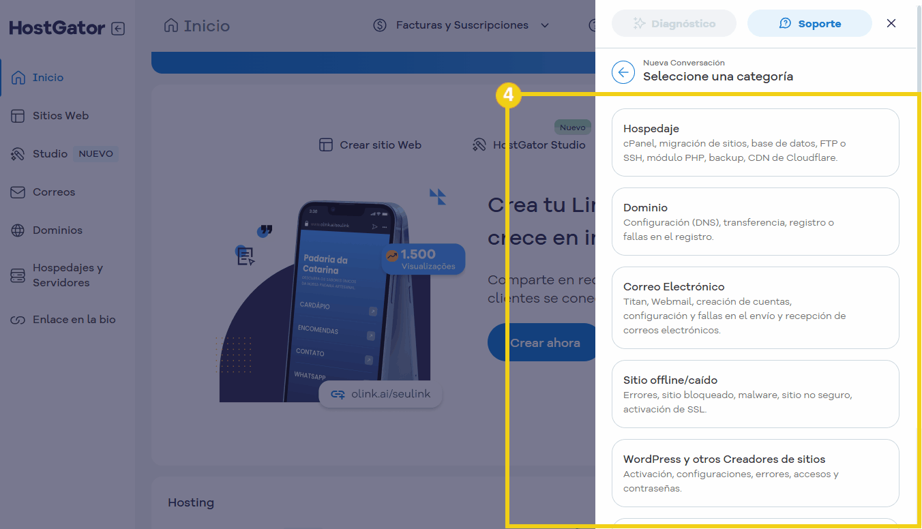Click the Diagnóstico button
The image size is (922, 529).
coord(674,23)
